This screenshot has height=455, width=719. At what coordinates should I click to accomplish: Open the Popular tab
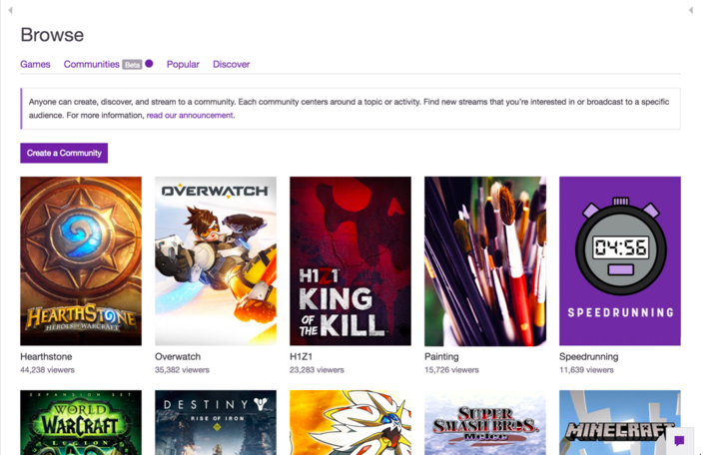pos(183,64)
